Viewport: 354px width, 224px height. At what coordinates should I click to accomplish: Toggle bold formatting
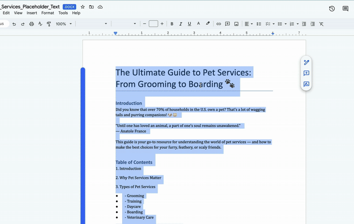point(172,24)
